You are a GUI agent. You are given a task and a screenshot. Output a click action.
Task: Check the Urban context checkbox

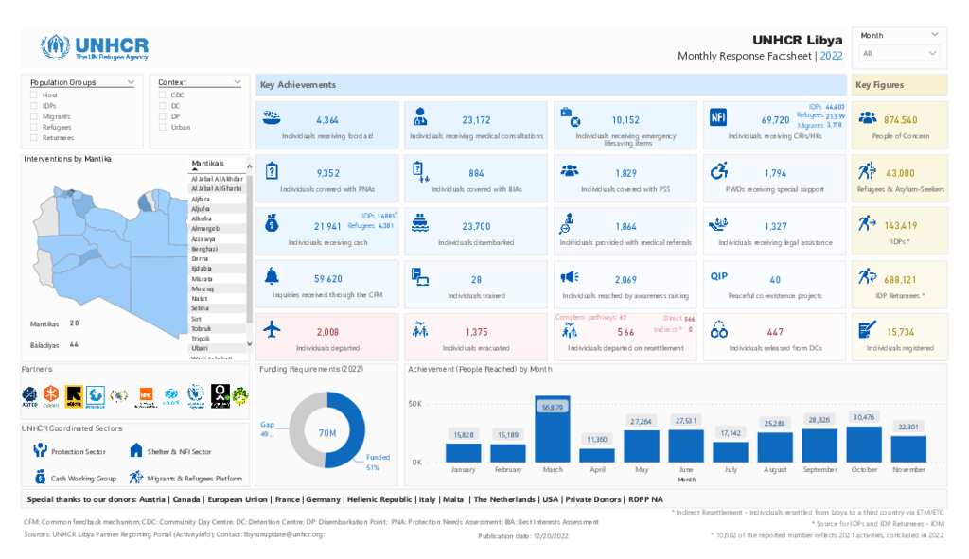pyautogui.click(x=163, y=127)
